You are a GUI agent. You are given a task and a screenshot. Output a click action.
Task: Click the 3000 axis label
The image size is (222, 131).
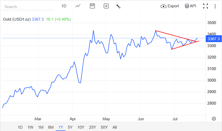(212, 80)
